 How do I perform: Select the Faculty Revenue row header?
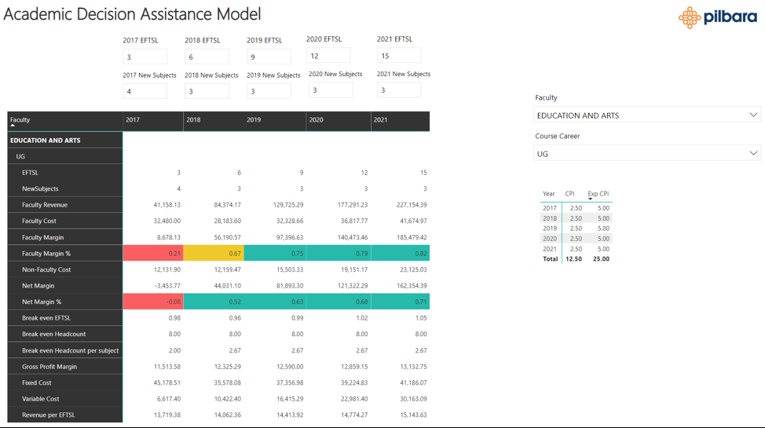pyautogui.click(x=65, y=204)
